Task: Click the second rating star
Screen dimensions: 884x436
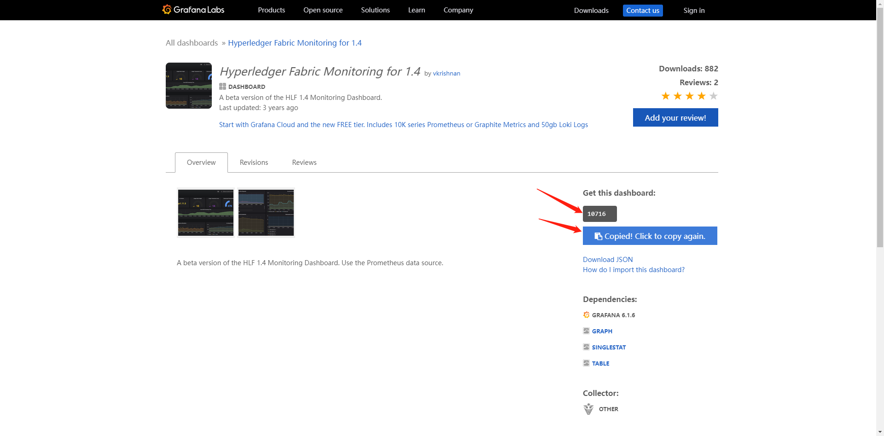Action: (677, 96)
